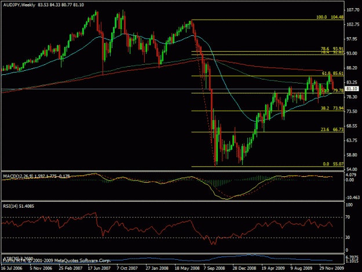Click the 88.20 price axis label

coord(353,68)
